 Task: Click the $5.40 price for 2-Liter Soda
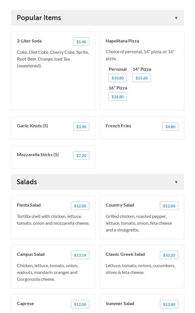point(81,42)
